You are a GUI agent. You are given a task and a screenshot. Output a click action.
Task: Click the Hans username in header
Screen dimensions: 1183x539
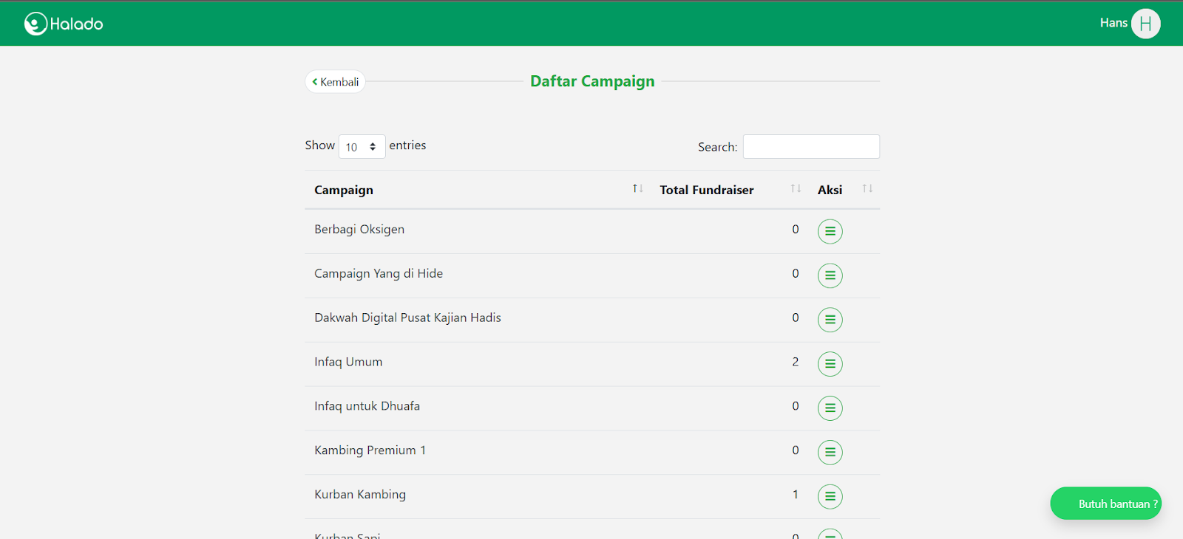pyautogui.click(x=1113, y=23)
